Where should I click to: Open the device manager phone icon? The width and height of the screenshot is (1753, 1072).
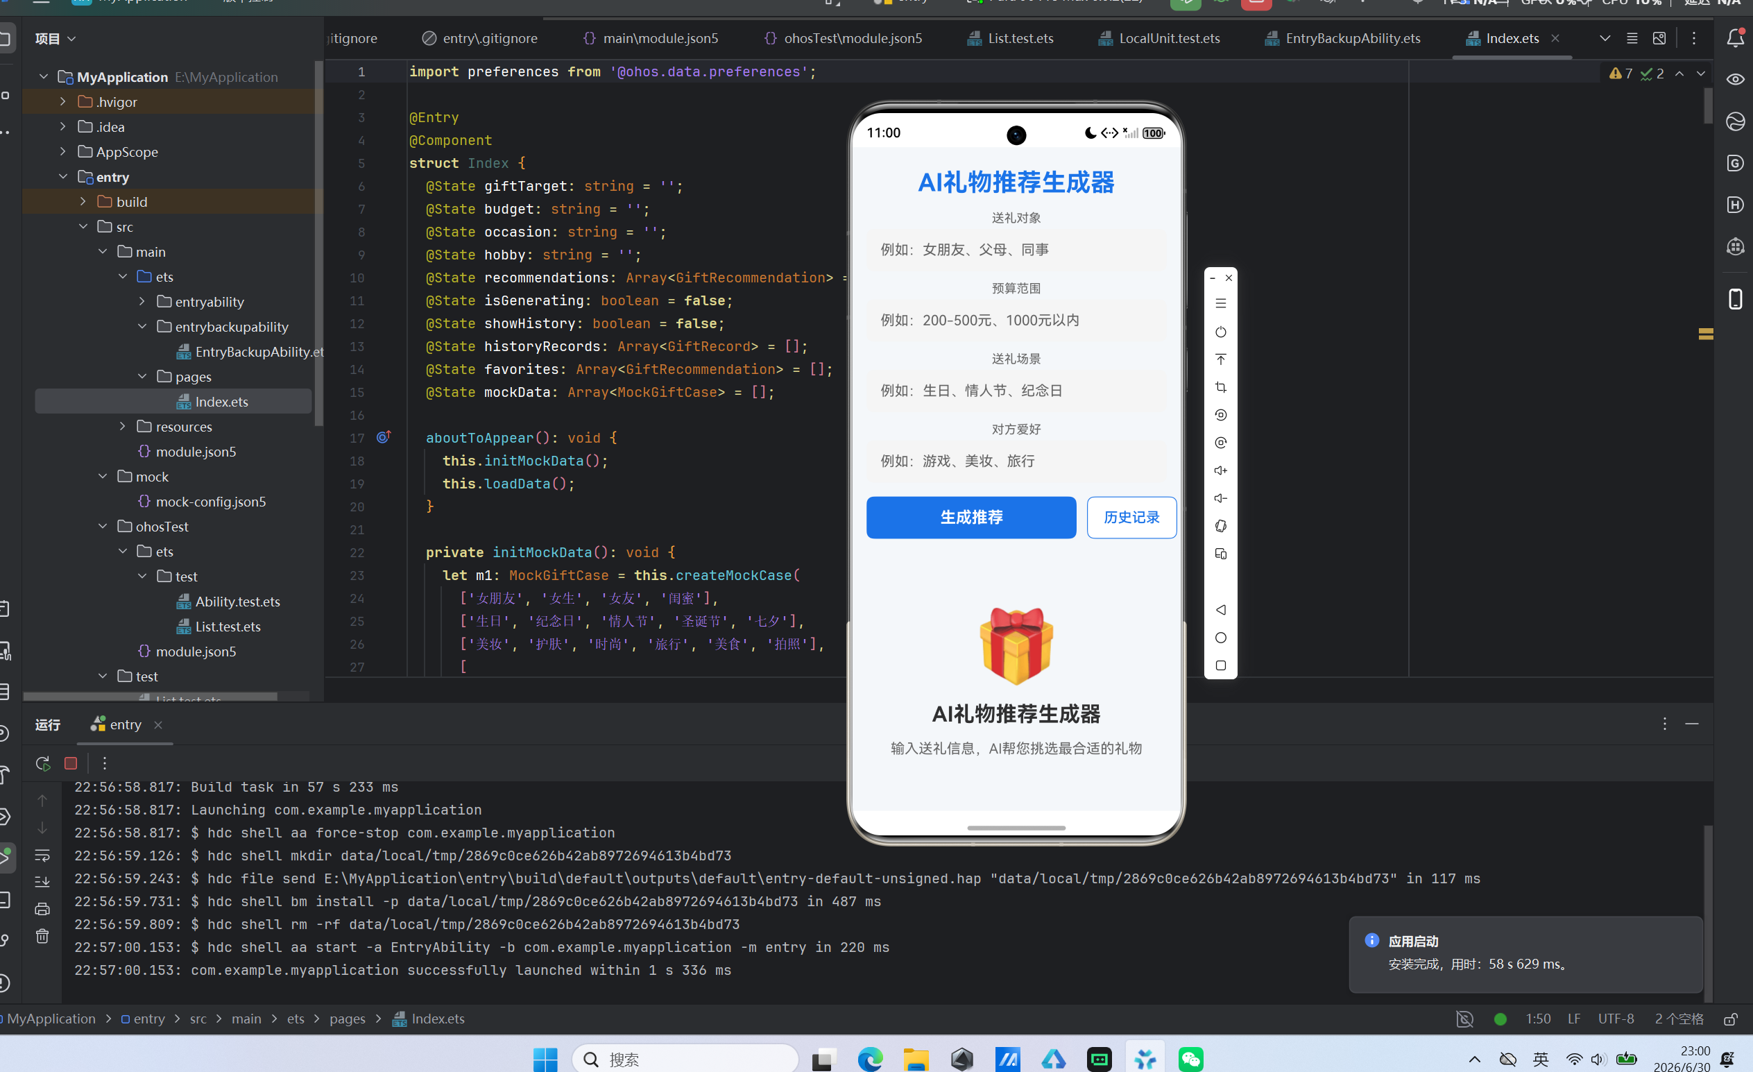coord(1735,299)
